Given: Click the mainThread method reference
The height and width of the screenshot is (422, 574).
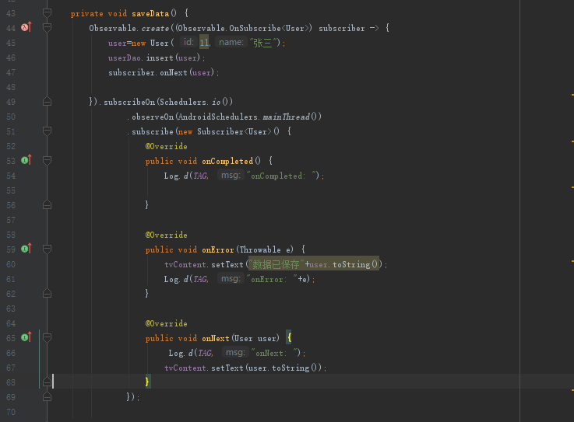Looking at the screenshot, I should coord(287,117).
